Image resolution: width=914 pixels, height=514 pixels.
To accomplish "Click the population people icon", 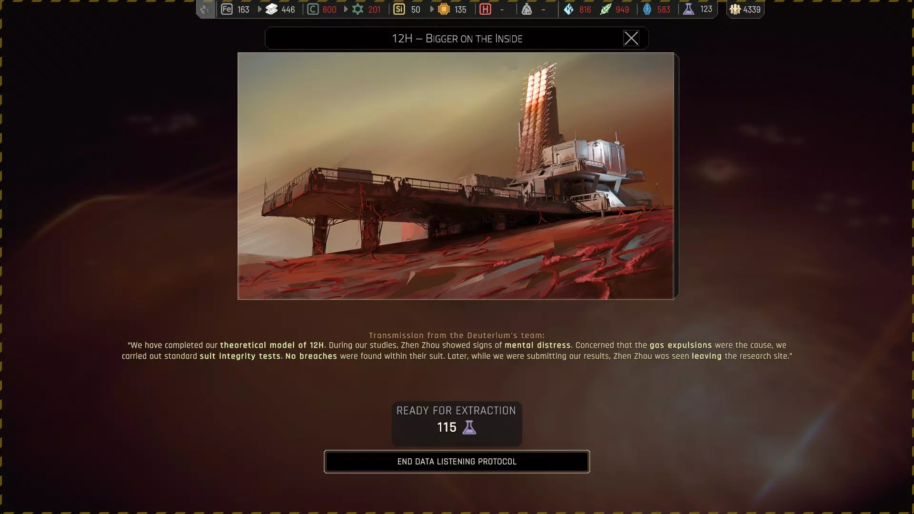I will pyautogui.click(x=735, y=9).
